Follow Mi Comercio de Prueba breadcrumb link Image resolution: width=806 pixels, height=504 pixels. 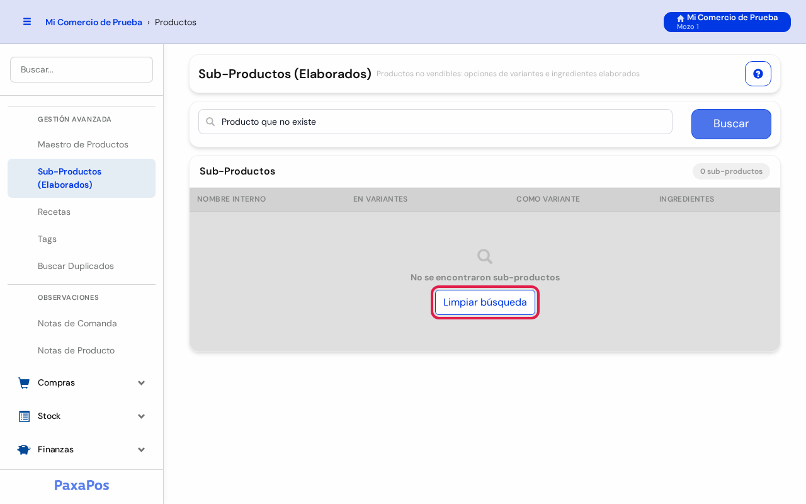point(94,22)
